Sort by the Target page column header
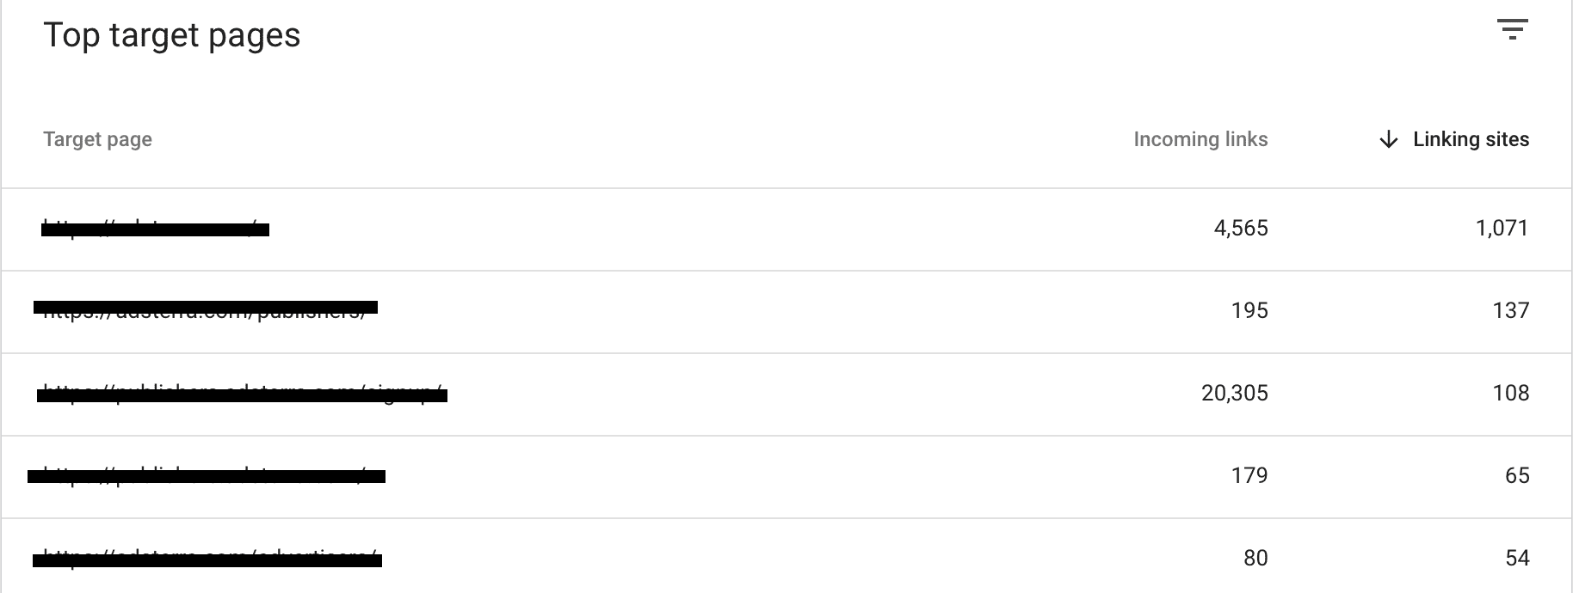The height and width of the screenshot is (593, 1573). coord(97,138)
